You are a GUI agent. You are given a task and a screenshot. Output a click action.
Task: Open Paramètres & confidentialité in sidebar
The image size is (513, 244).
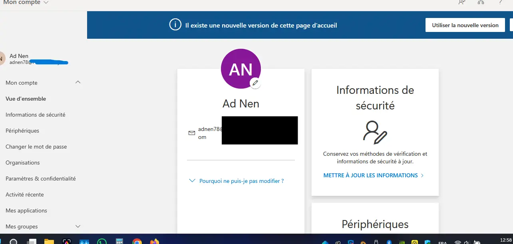click(x=41, y=179)
